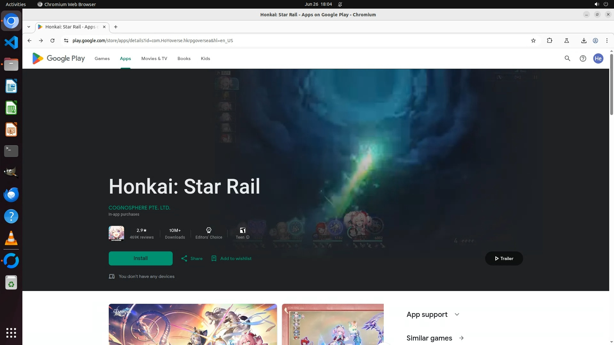This screenshot has width=614, height=345.
Task: Open the Movies & TV tab
Action: 154,58
